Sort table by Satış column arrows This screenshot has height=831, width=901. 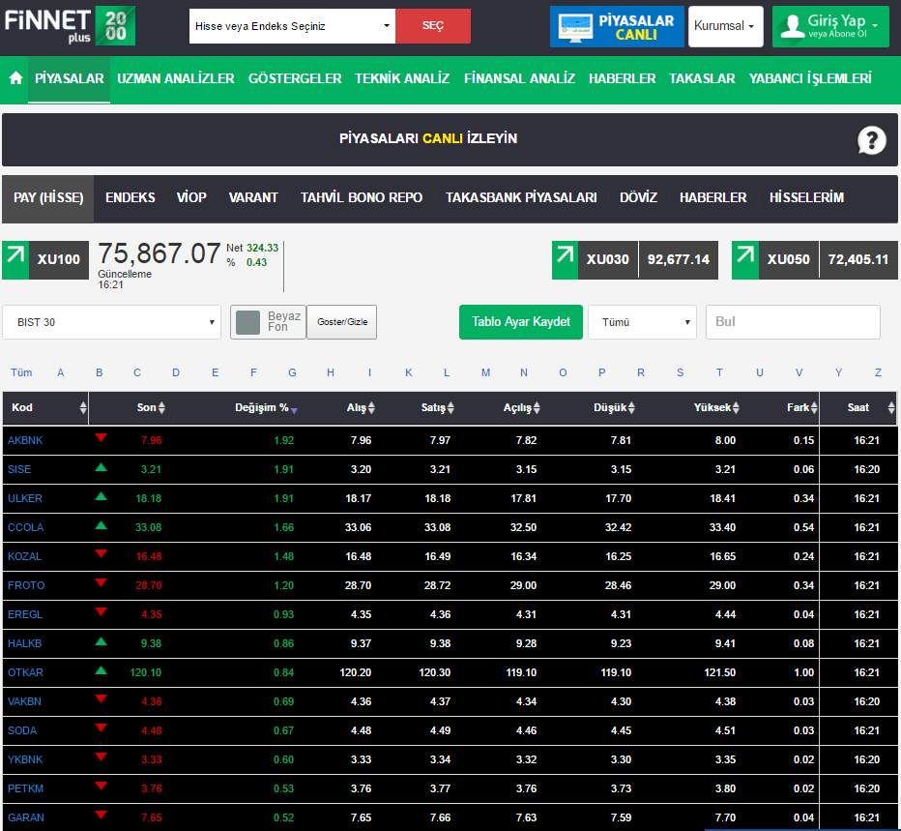[450, 407]
